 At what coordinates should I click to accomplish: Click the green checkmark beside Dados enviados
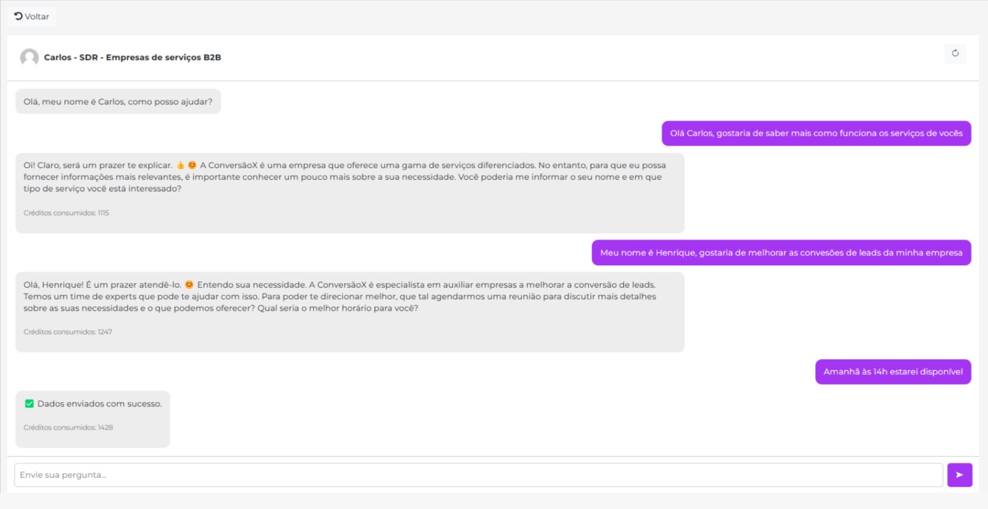(29, 403)
